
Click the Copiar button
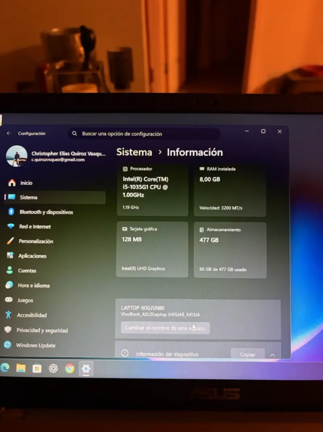[248, 354]
